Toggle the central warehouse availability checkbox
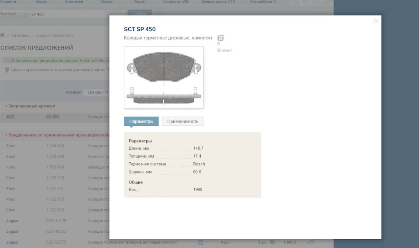 point(8,60)
